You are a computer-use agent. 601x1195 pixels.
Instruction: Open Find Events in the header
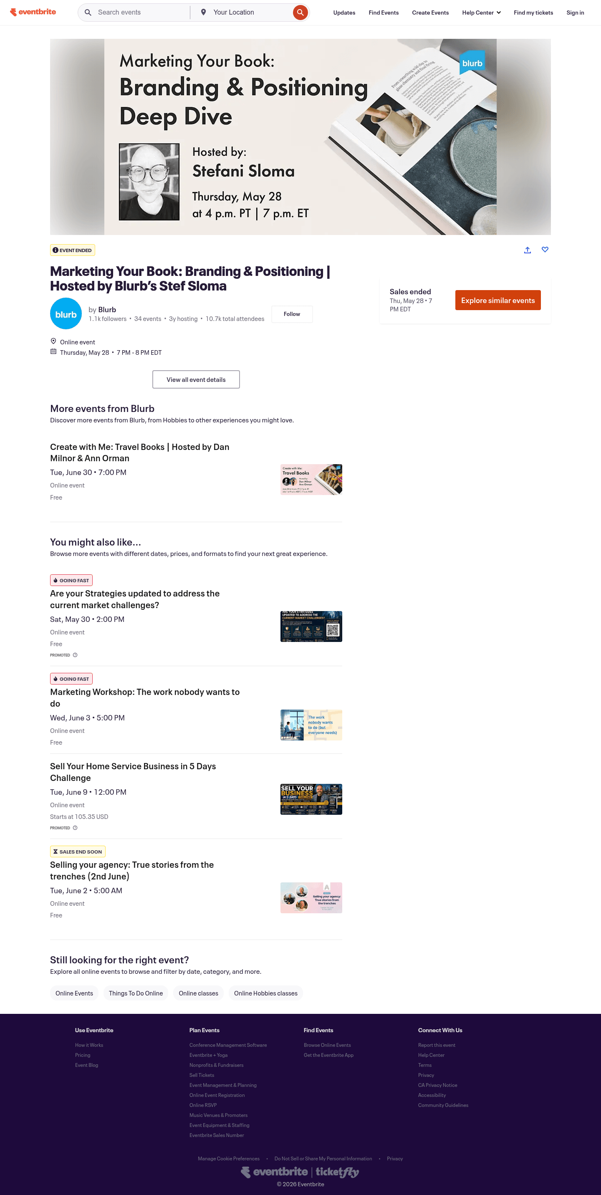(x=384, y=13)
